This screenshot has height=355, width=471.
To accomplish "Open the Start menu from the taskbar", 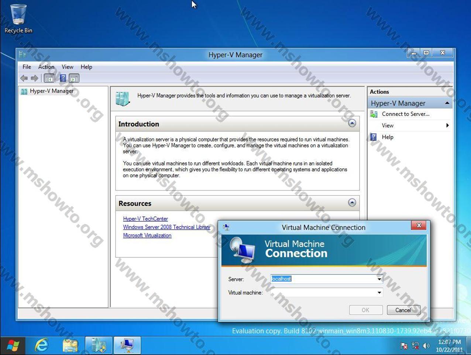I will click(x=13, y=346).
